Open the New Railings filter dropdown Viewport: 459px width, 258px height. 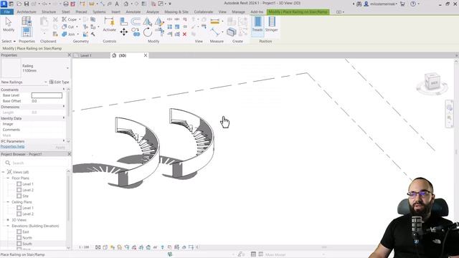45,82
